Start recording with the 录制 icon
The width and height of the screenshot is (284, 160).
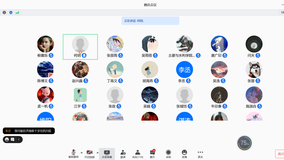tap(168, 154)
